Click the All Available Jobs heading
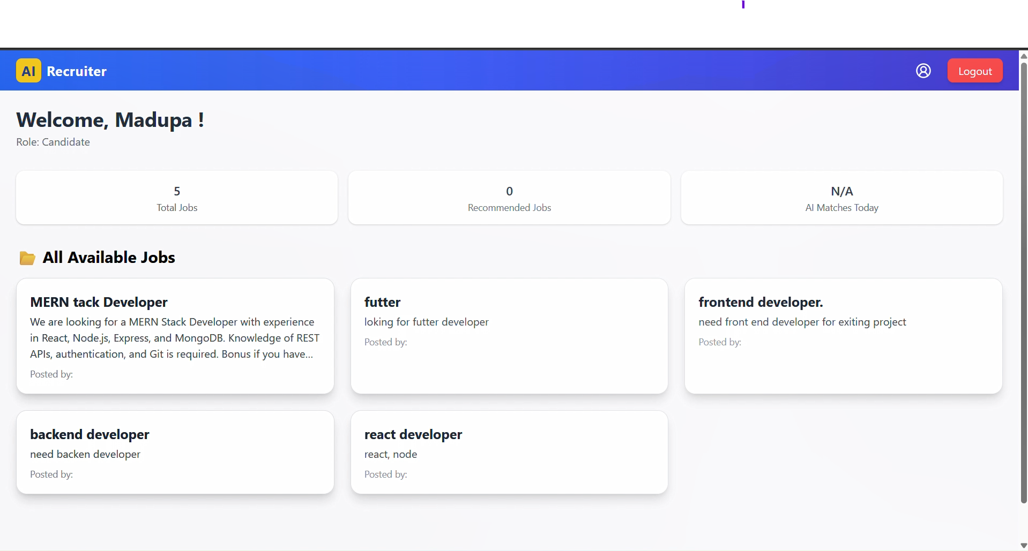1028x551 pixels. pos(109,258)
